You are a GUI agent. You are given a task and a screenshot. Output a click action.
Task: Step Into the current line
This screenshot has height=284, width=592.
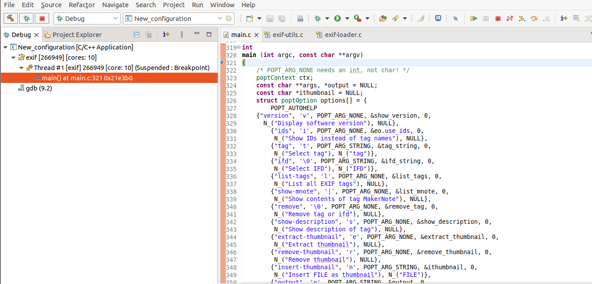click(521, 19)
